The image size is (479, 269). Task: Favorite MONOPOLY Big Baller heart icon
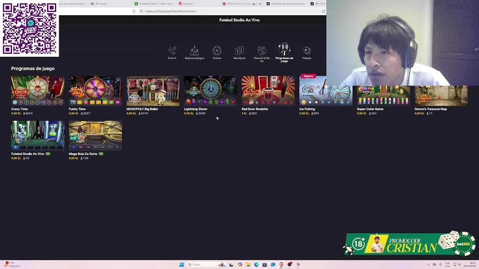tap(176, 80)
